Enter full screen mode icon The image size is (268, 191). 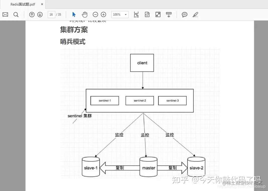[158, 15]
